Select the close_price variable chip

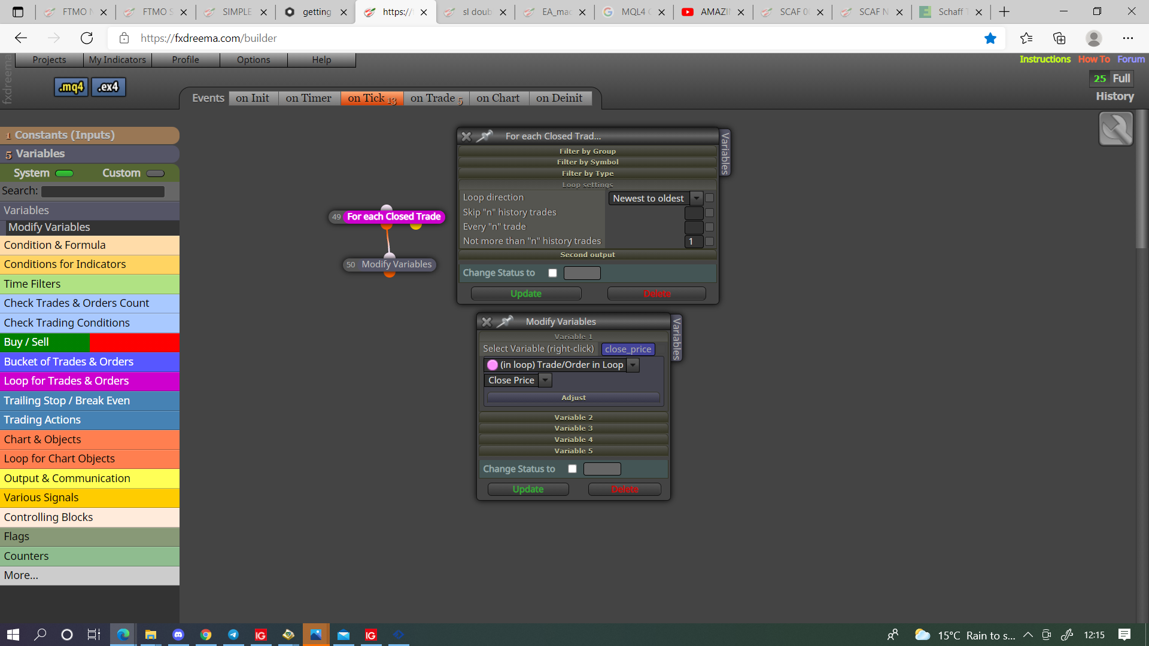(x=628, y=349)
